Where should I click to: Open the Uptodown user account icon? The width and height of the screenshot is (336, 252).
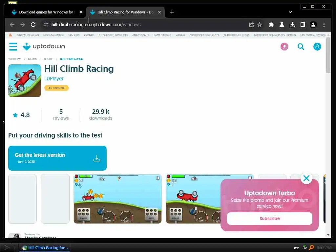pos(317,47)
